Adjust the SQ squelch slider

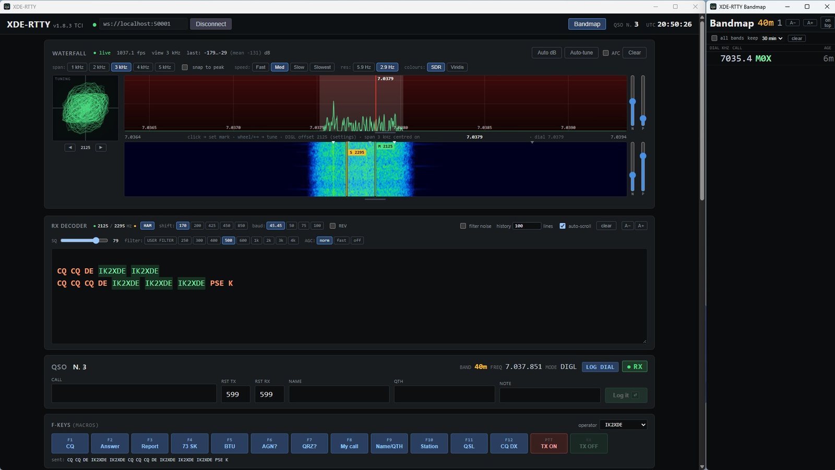click(x=84, y=240)
